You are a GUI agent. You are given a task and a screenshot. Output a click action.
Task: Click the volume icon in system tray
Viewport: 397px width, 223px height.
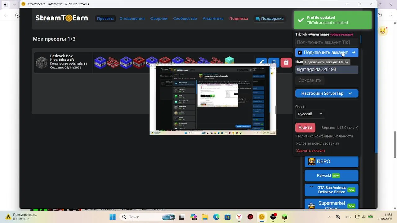click(363, 217)
